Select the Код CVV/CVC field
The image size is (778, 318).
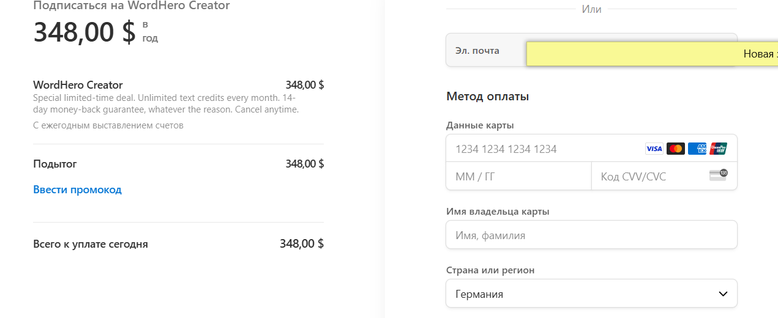coord(664,176)
